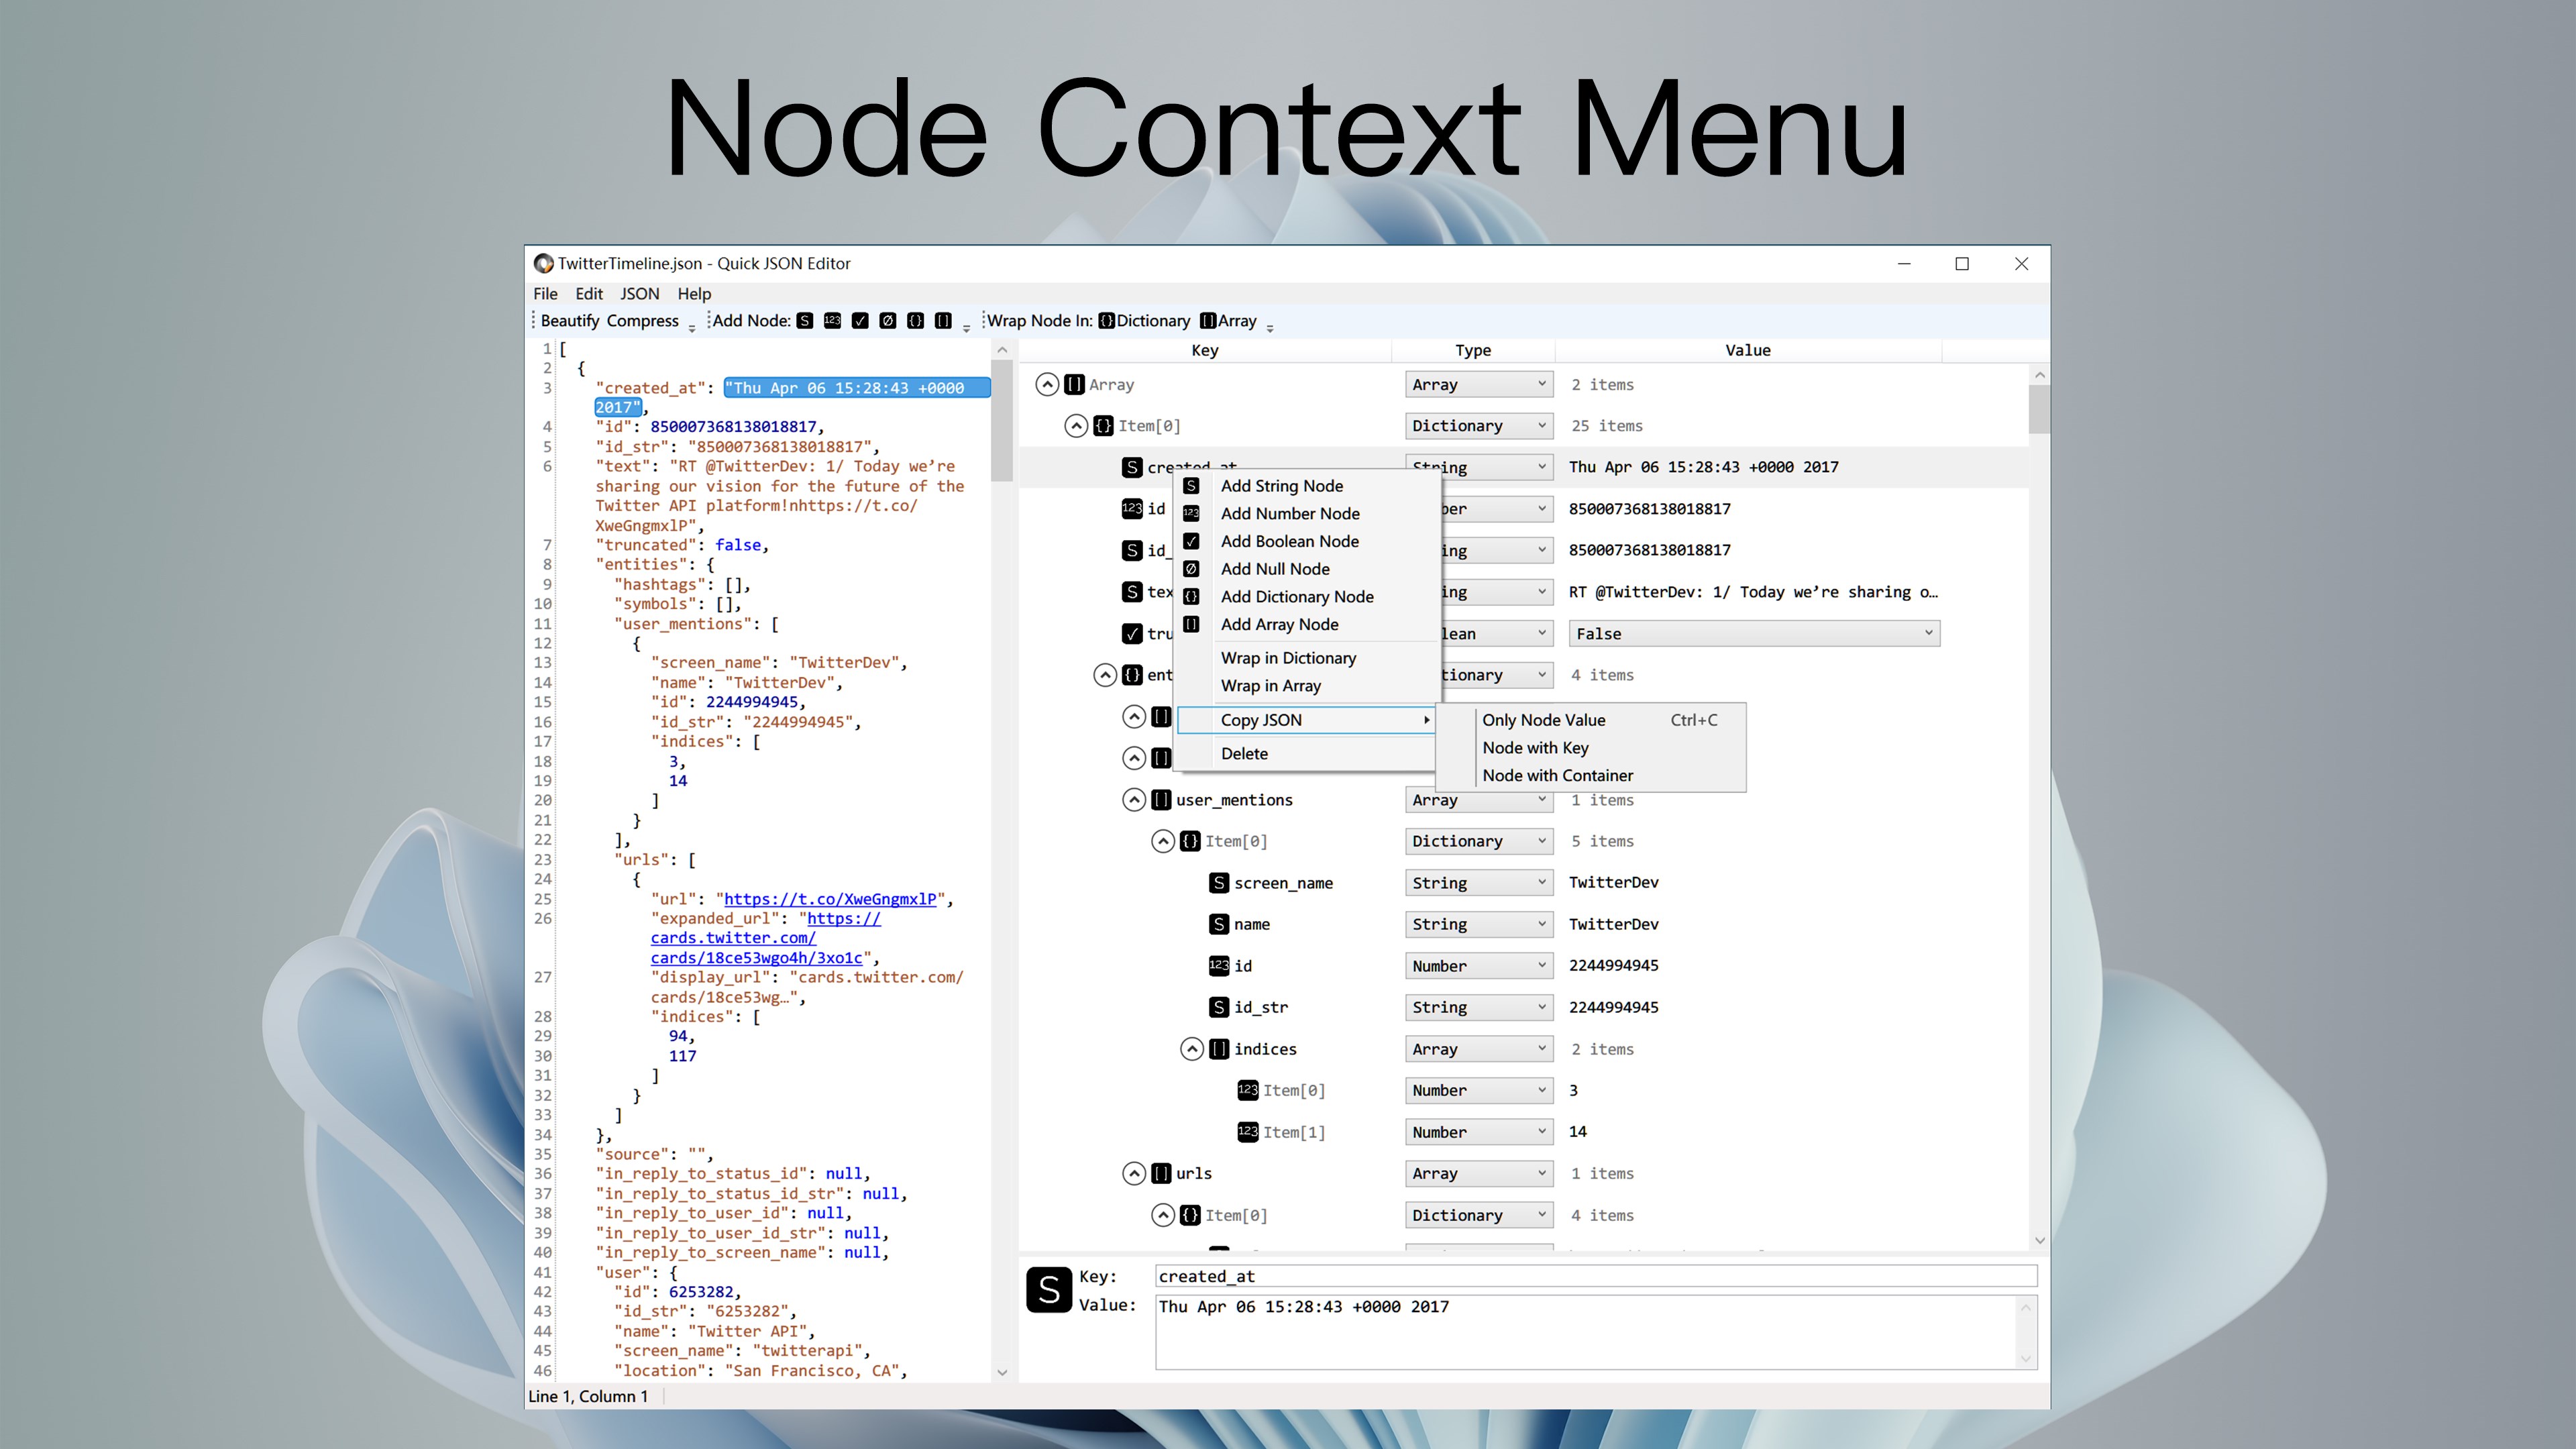Choose Node with Key from submenu
Image resolution: width=2576 pixels, height=1449 pixels.
[x=1535, y=748]
